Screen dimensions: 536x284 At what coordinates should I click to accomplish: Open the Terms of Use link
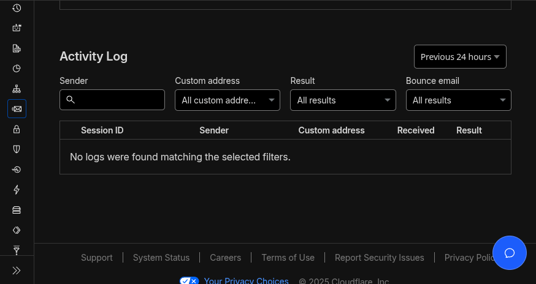pyautogui.click(x=288, y=258)
